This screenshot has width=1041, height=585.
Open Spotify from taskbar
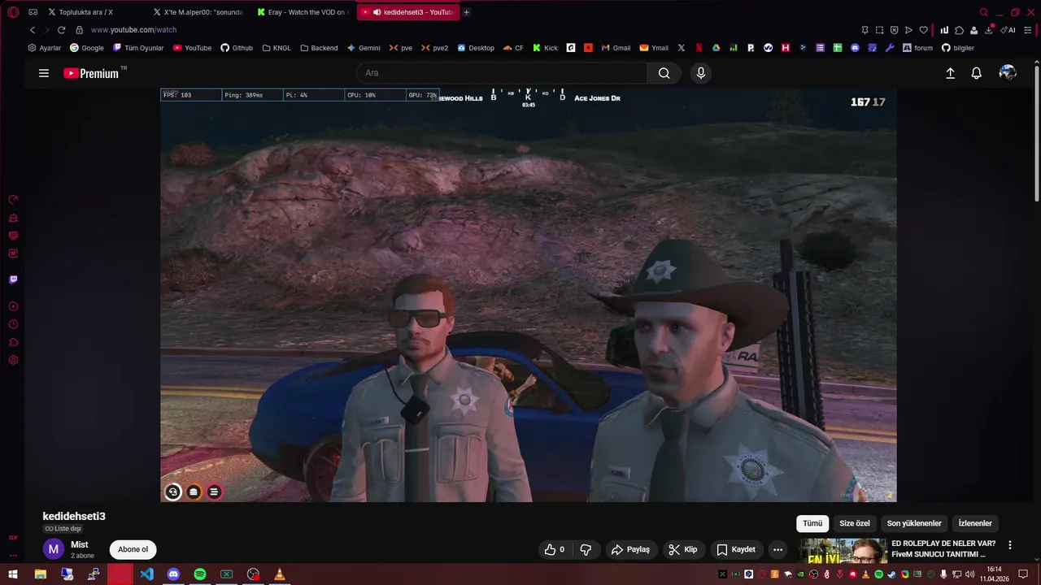pos(200,574)
